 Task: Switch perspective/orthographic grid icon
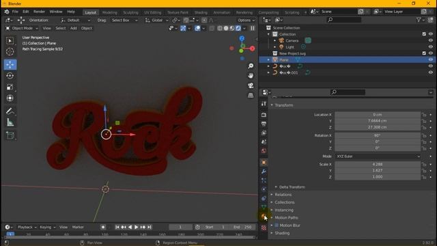(x=251, y=96)
